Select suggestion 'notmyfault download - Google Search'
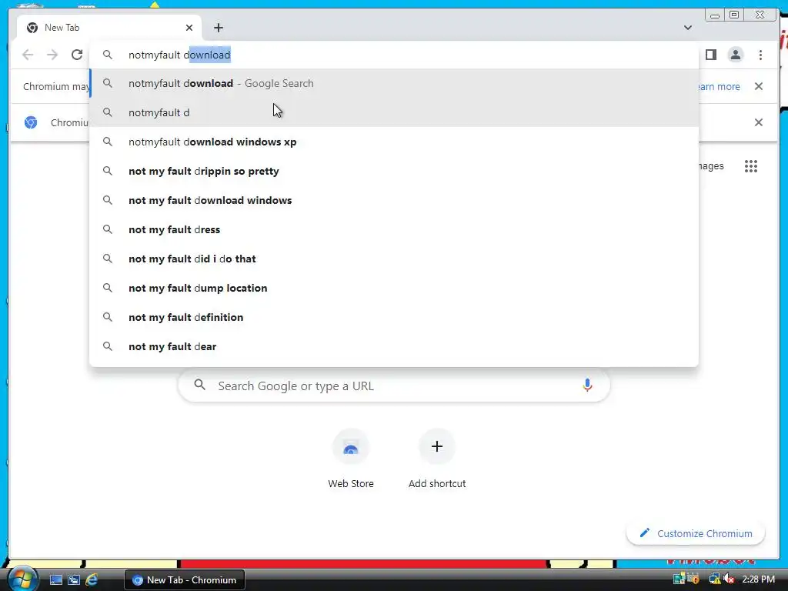This screenshot has height=591, width=788. point(394,83)
